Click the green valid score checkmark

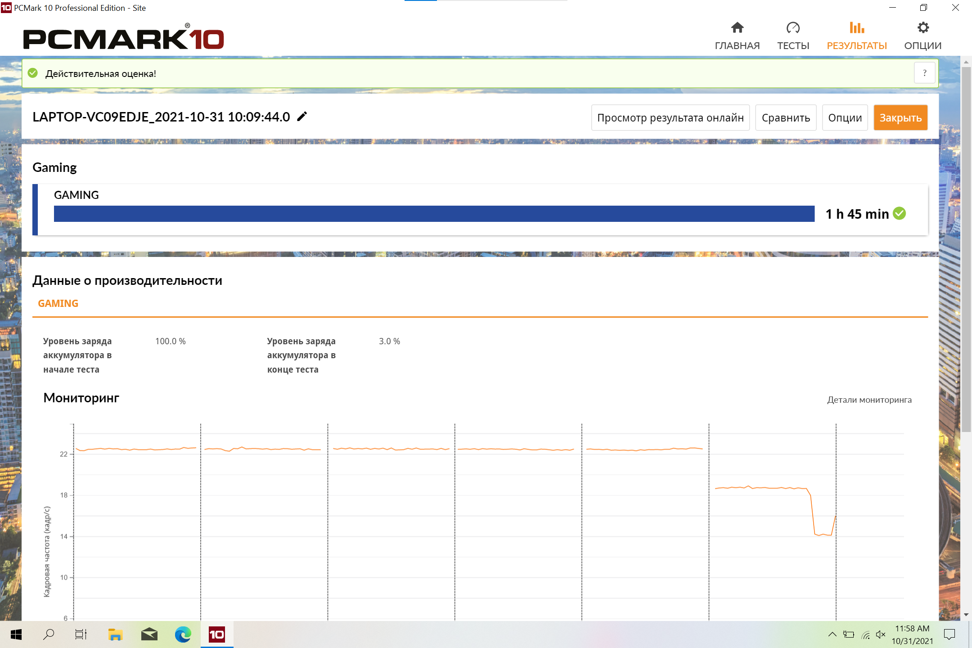coord(33,73)
